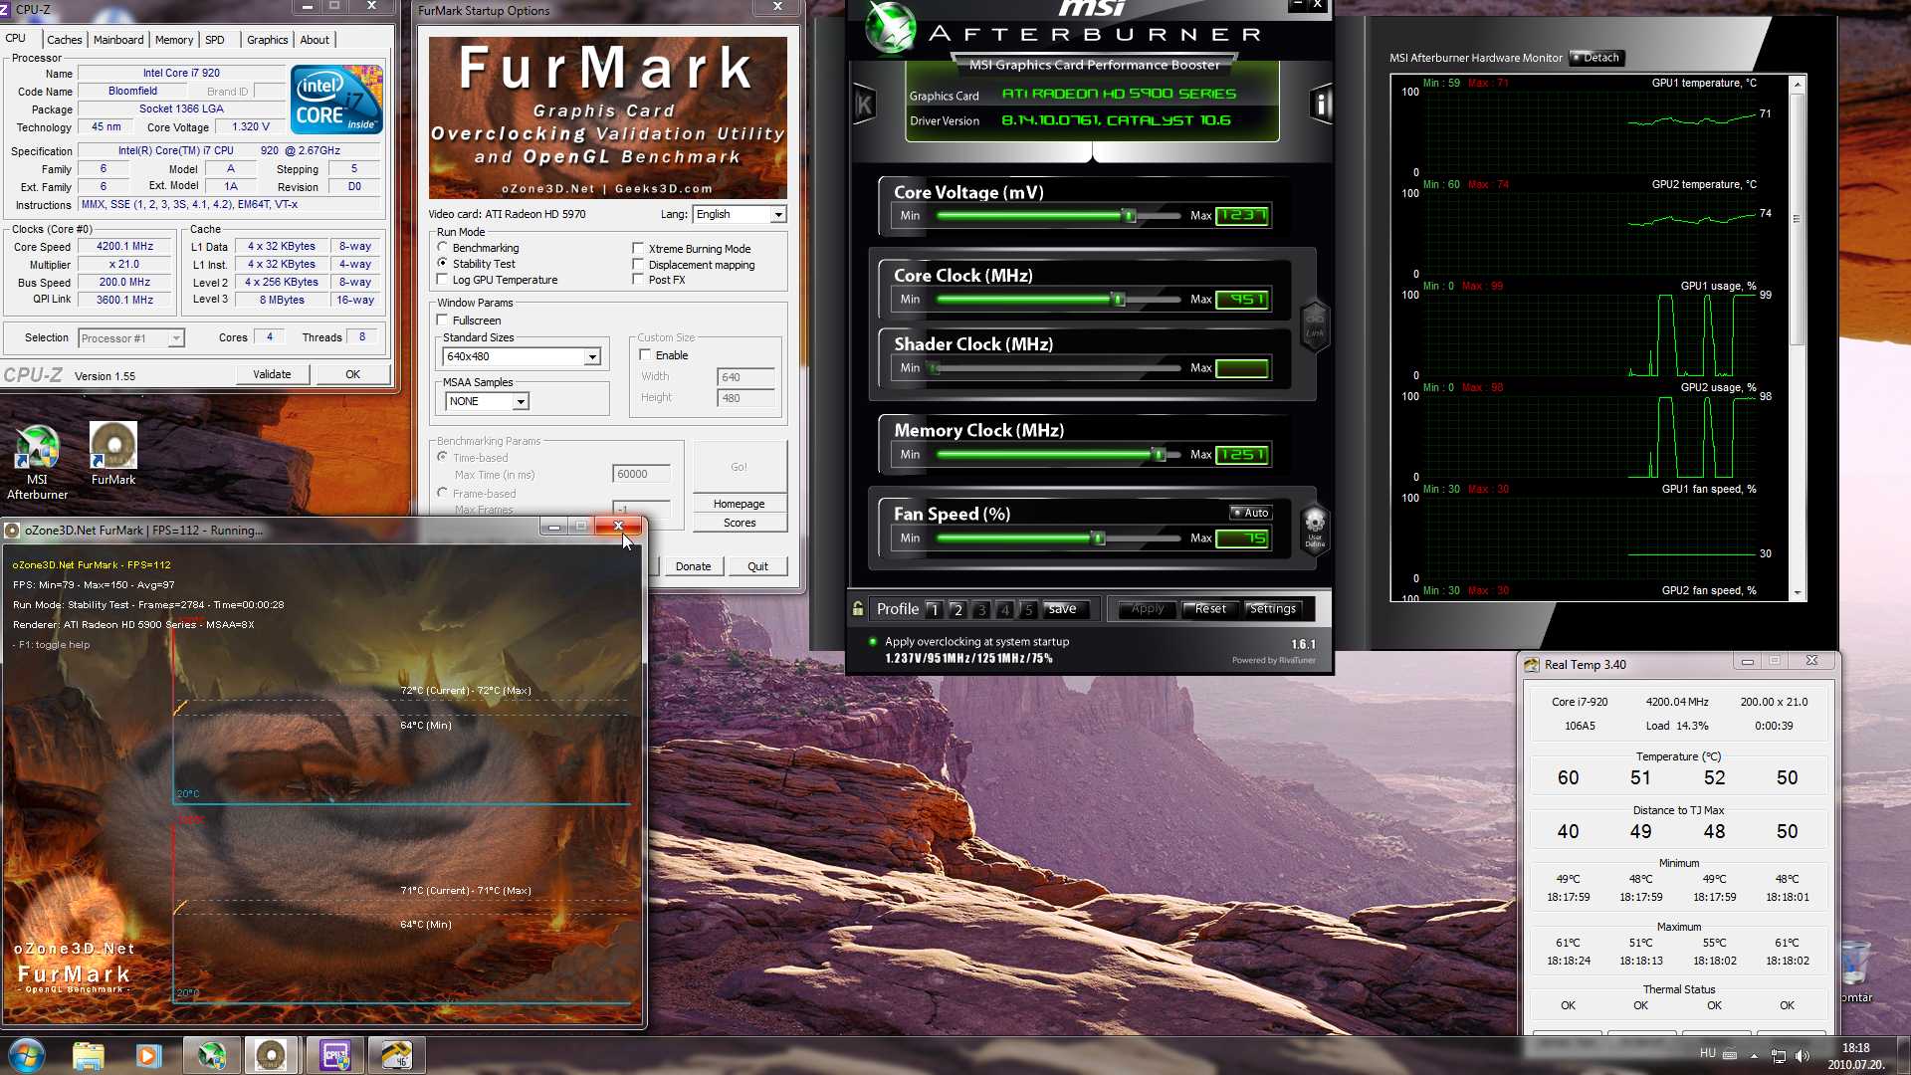Switch to CPU-Z SPD tab

pos(215,40)
